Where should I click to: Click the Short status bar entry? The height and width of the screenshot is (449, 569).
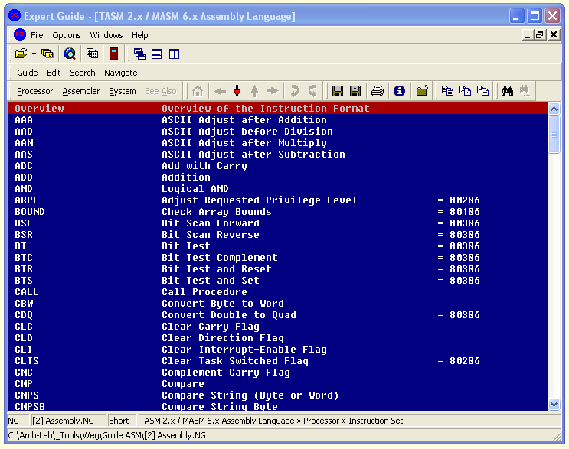click(x=121, y=421)
